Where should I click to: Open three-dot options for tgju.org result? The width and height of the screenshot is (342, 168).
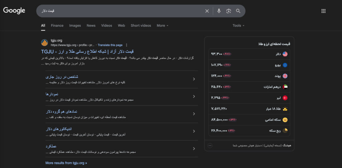(x=127, y=45)
